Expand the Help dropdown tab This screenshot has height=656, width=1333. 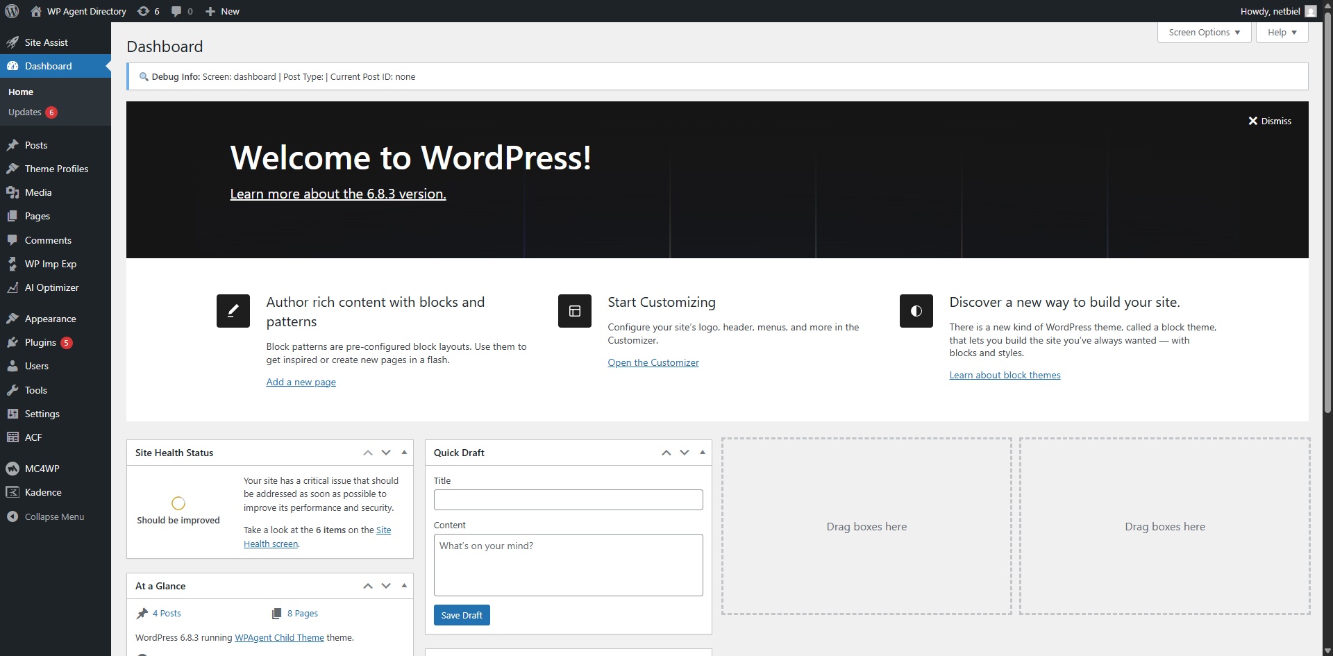pos(1282,33)
